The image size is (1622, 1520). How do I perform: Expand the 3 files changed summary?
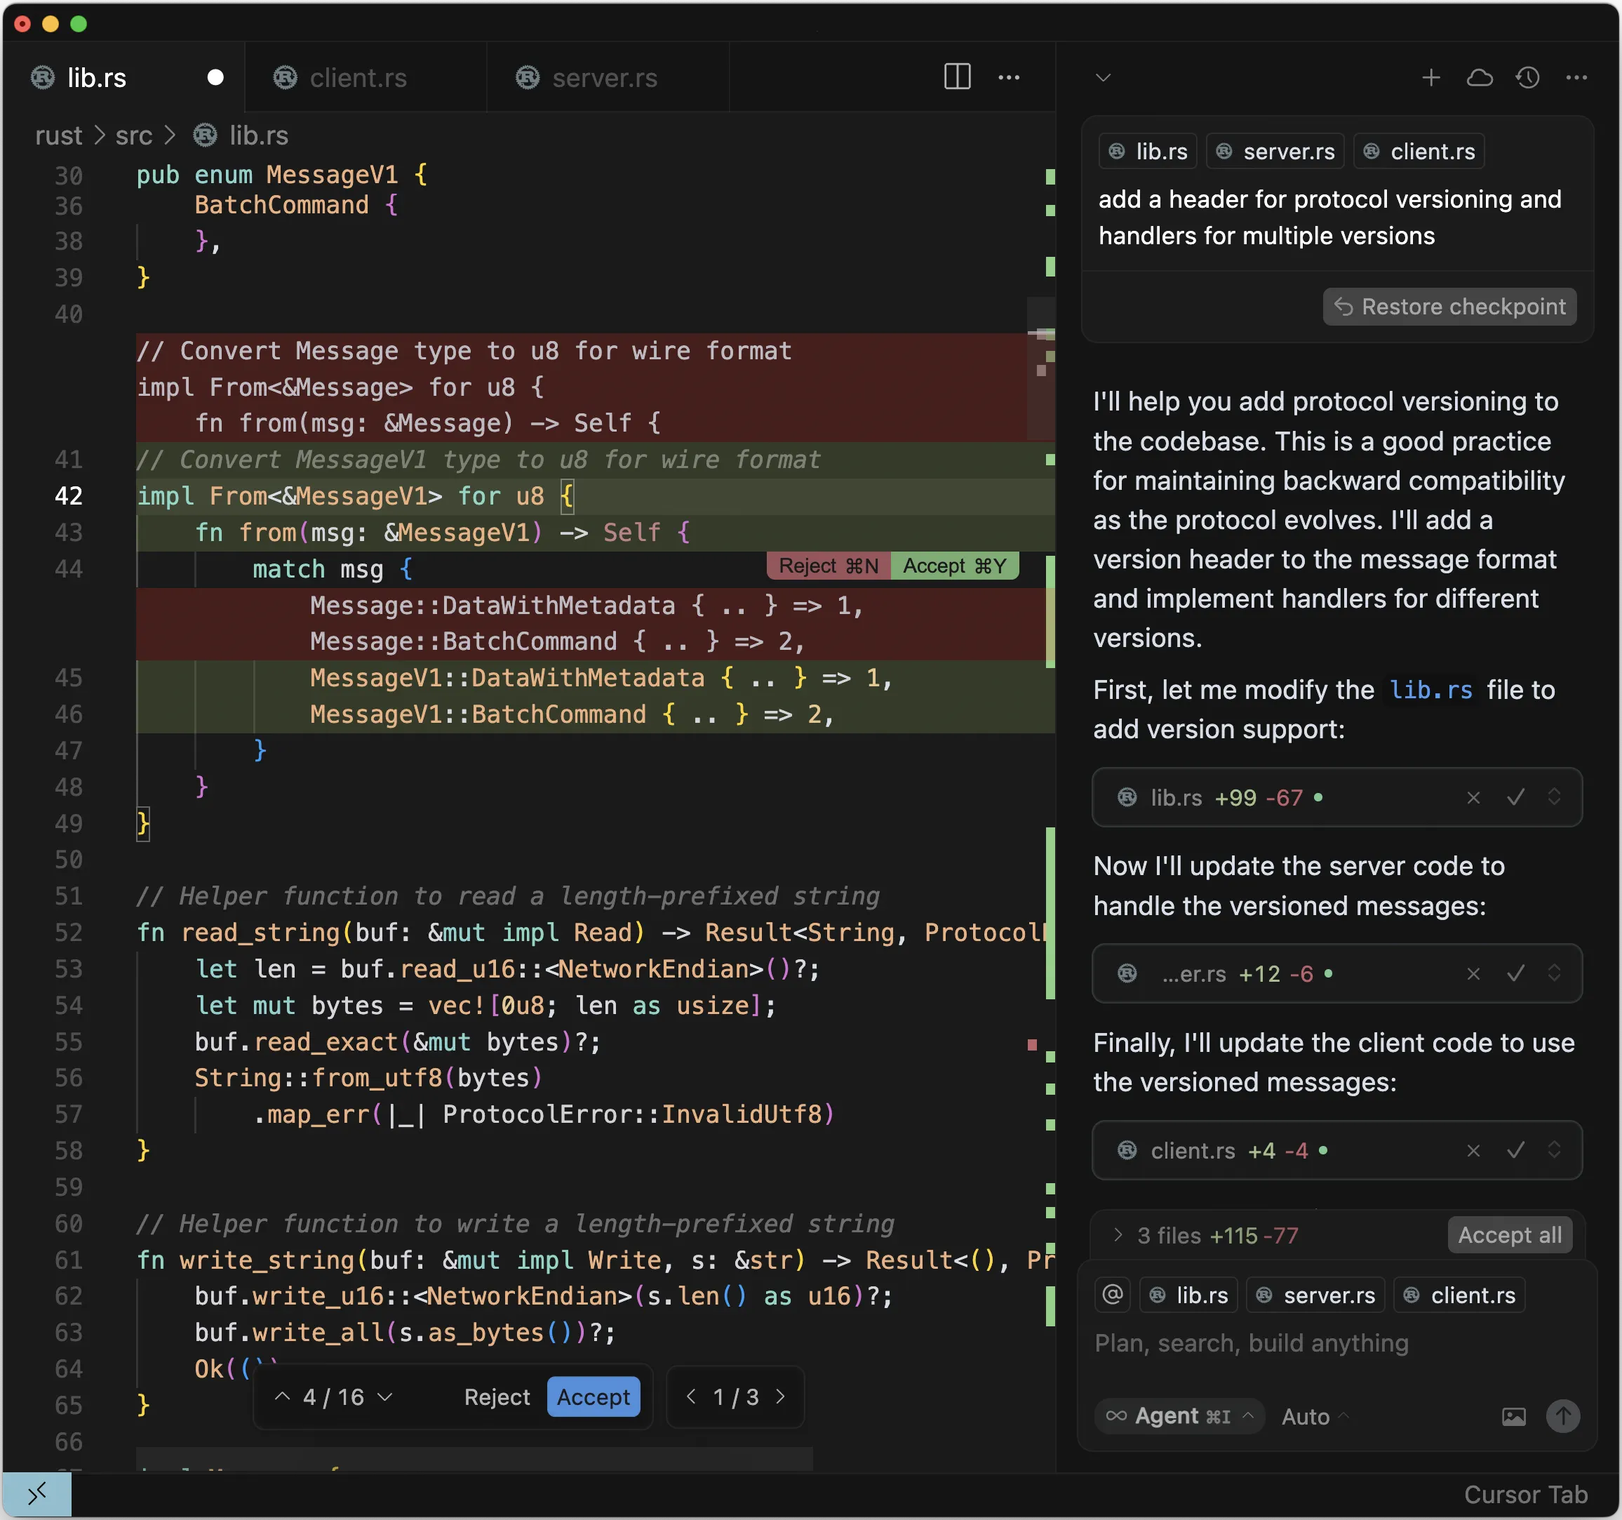[x=1118, y=1235]
